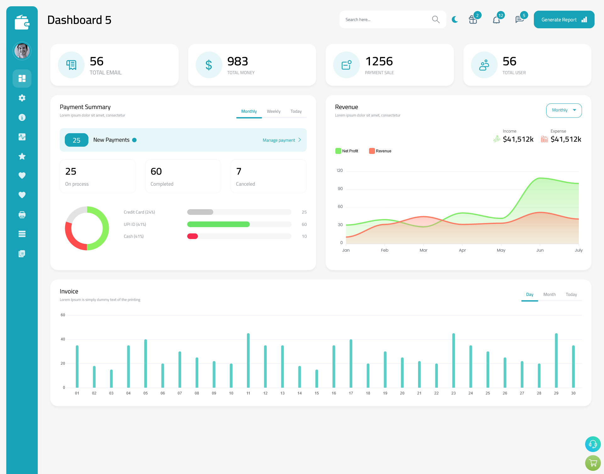This screenshot has height=474, width=604.
Task: Switch to Today tab in Payment Summary
Action: coord(296,111)
